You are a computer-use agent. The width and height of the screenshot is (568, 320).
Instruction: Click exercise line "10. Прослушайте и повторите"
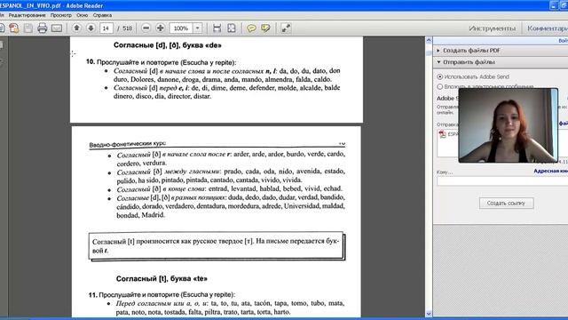click(161, 62)
